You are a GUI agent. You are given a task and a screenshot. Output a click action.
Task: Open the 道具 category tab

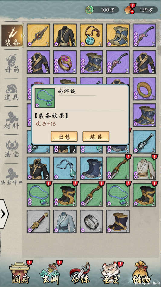pos(12,92)
